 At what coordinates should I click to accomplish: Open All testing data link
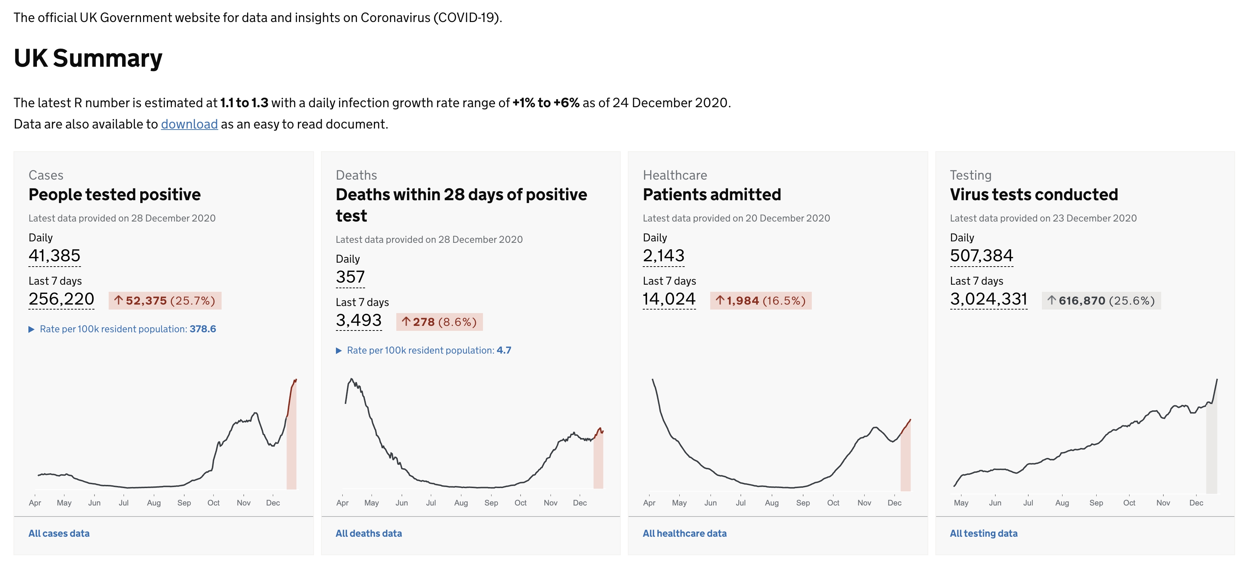[984, 534]
